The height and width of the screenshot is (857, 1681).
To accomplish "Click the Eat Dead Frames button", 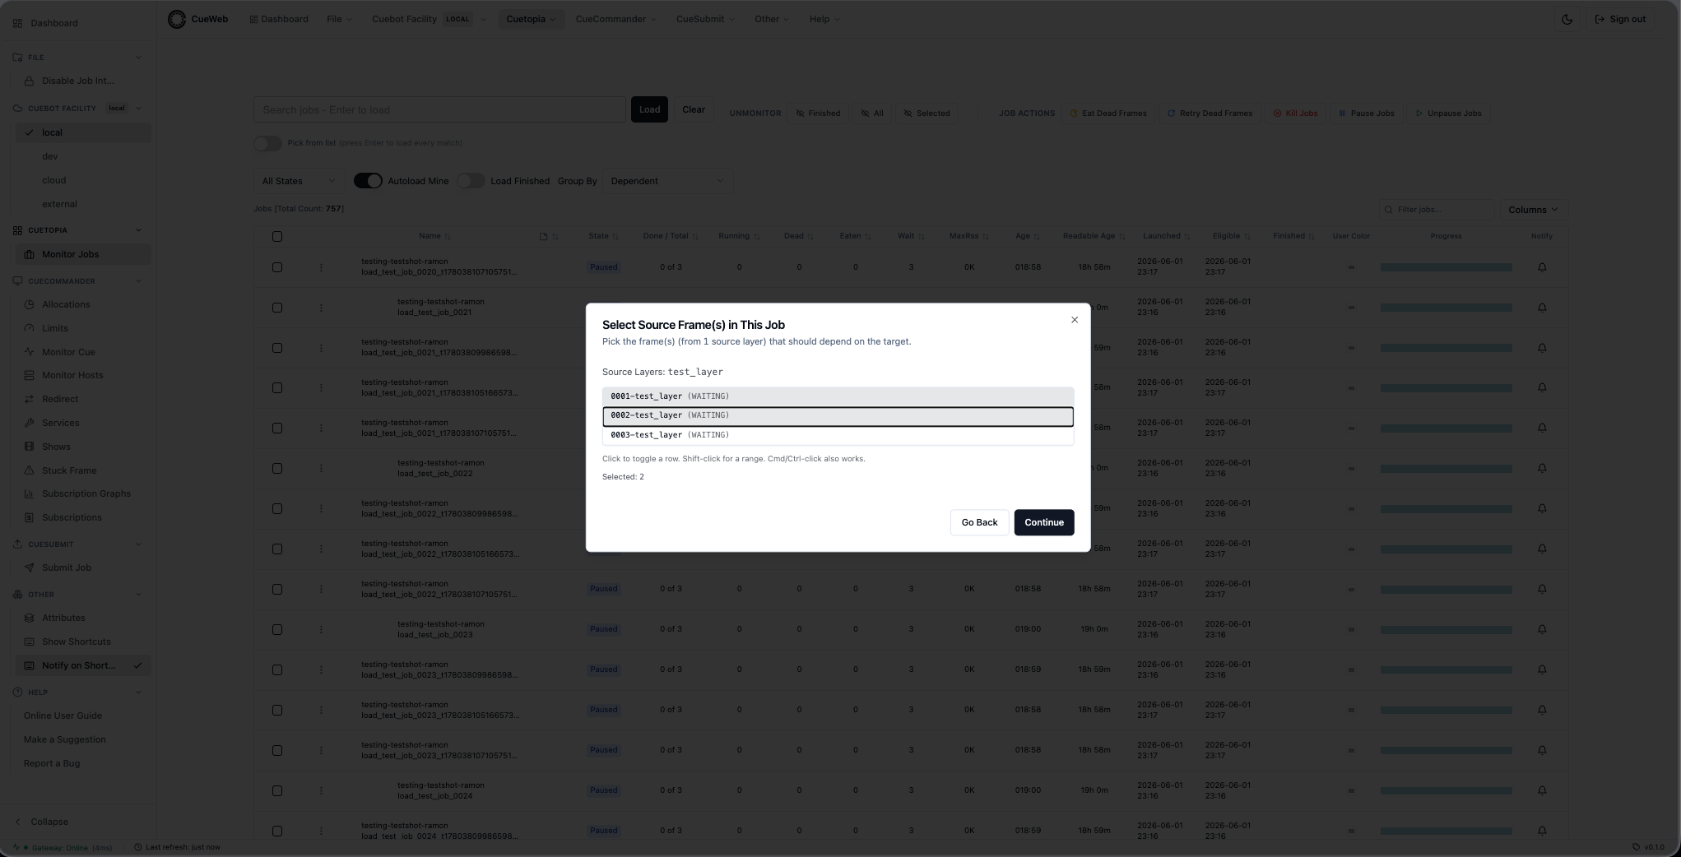I will pos(1108,113).
